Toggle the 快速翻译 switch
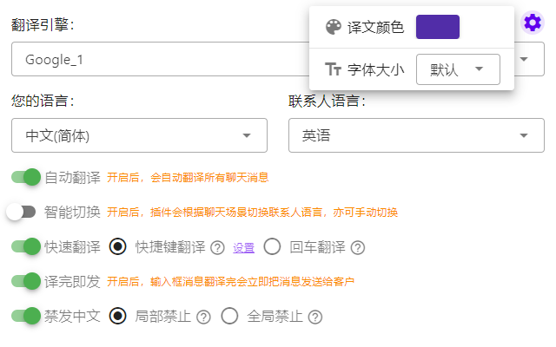The width and height of the screenshot is (556, 347). point(26,246)
